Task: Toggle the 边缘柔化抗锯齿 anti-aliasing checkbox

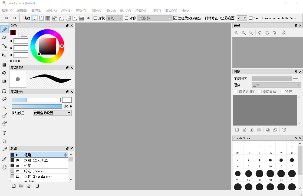Action: tap(175, 18)
